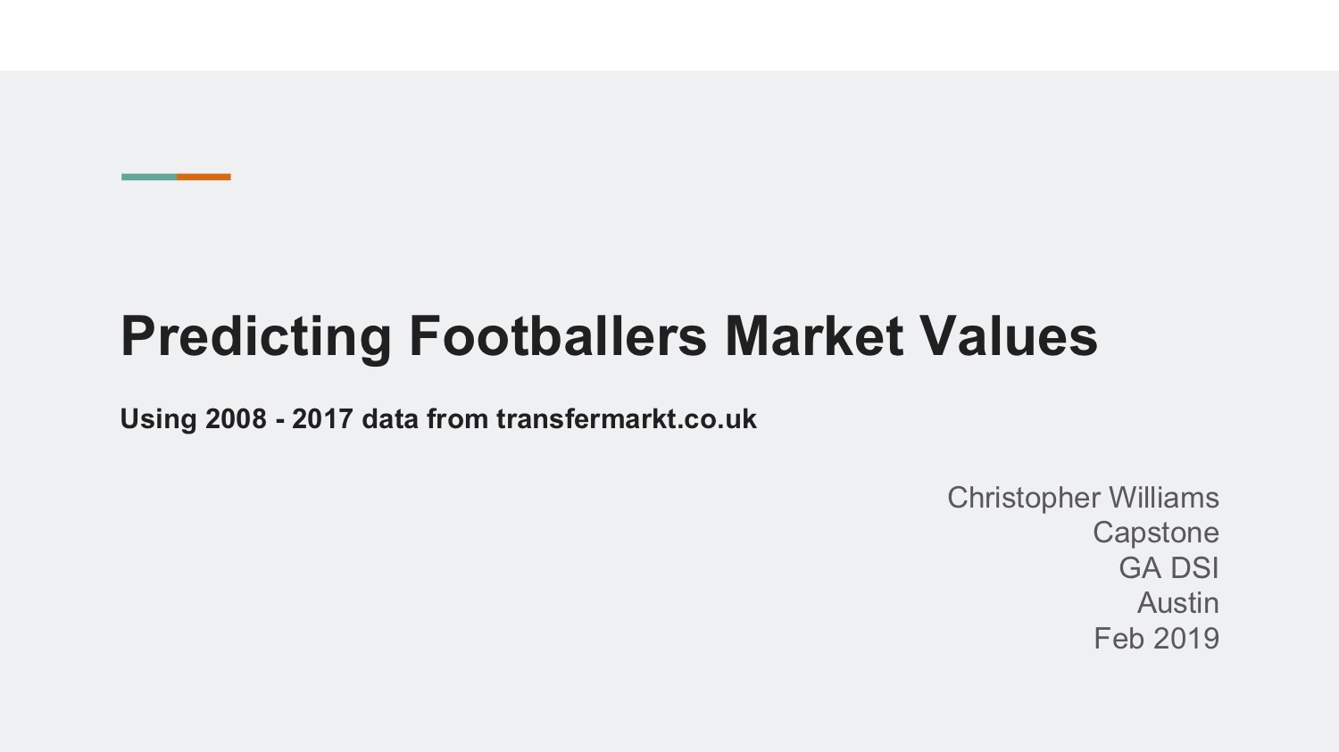This screenshot has width=1339, height=752.
Task: Select the slide title Predicting Footballers Market Values
Action: click(x=609, y=336)
